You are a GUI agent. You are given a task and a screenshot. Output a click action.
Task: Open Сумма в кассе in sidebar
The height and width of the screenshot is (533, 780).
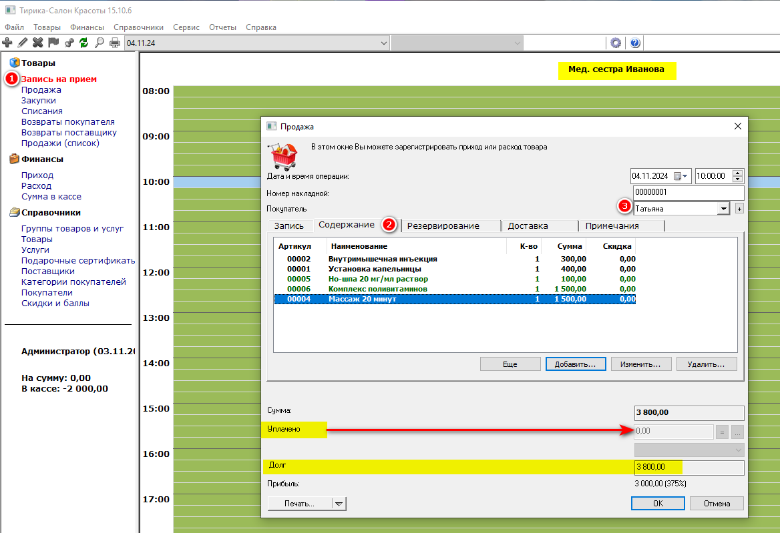coord(51,197)
